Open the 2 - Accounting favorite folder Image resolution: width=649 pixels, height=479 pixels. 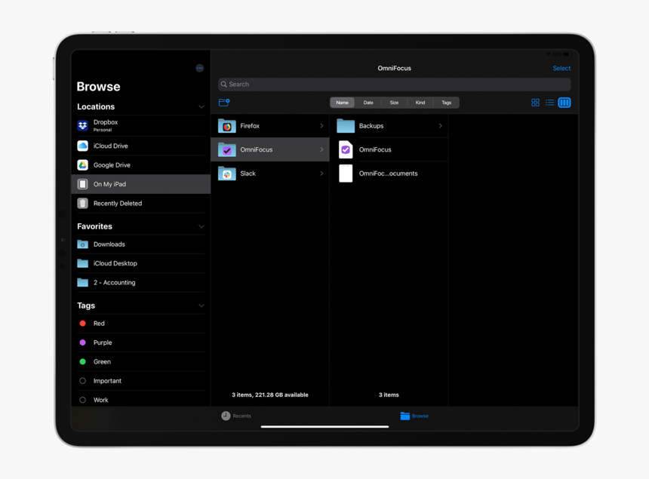click(x=140, y=283)
